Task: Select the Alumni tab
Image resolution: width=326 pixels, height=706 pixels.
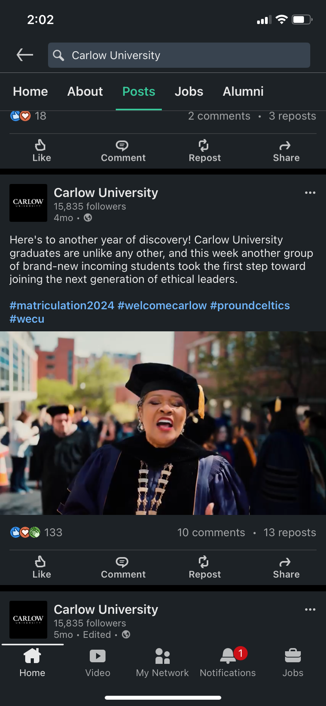Action: tap(243, 92)
